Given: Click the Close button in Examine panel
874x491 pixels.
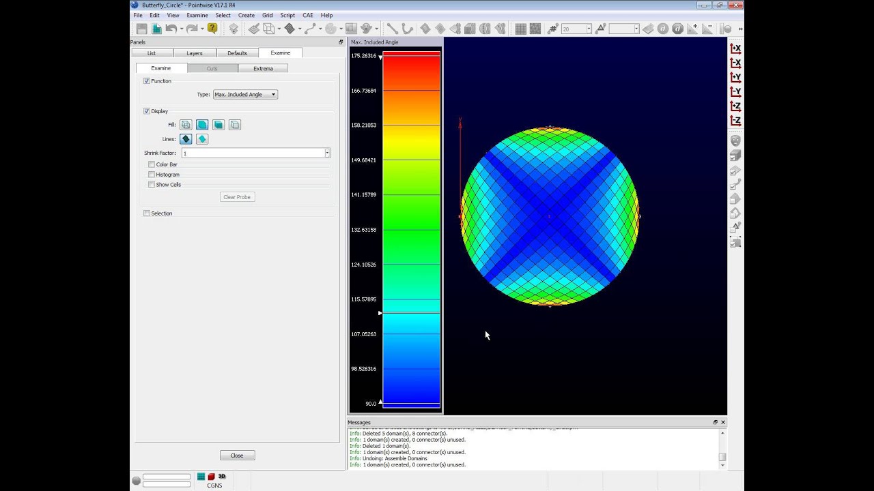Looking at the screenshot, I should tap(237, 456).
